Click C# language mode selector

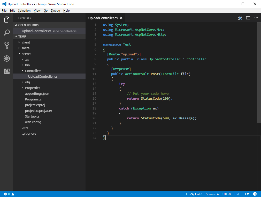[x=247, y=194]
